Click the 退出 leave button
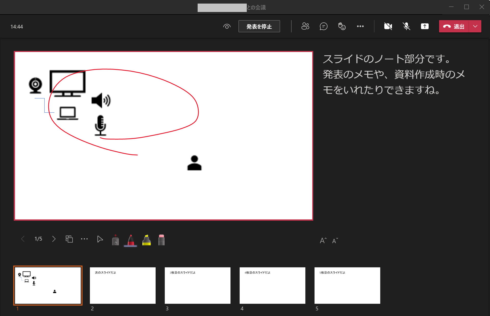Image resolution: width=490 pixels, height=316 pixels. [454, 26]
